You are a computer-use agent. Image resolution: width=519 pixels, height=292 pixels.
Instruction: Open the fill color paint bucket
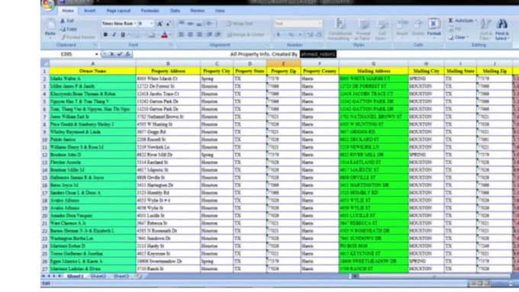pyautogui.click(x=152, y=35)
